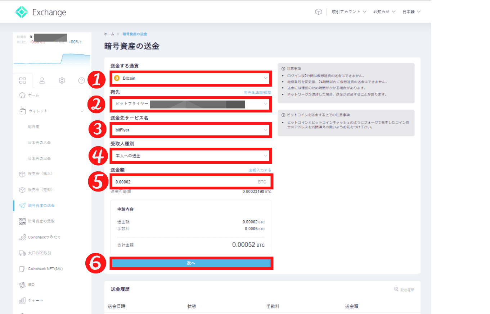490x314 pixels.
Task: Click the IEO icon in sidebar
Action: (x=22, y=285)
